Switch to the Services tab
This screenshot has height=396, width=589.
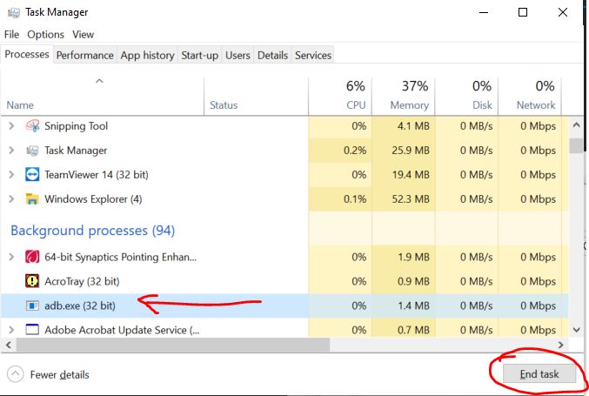click(x=313, y=55)
